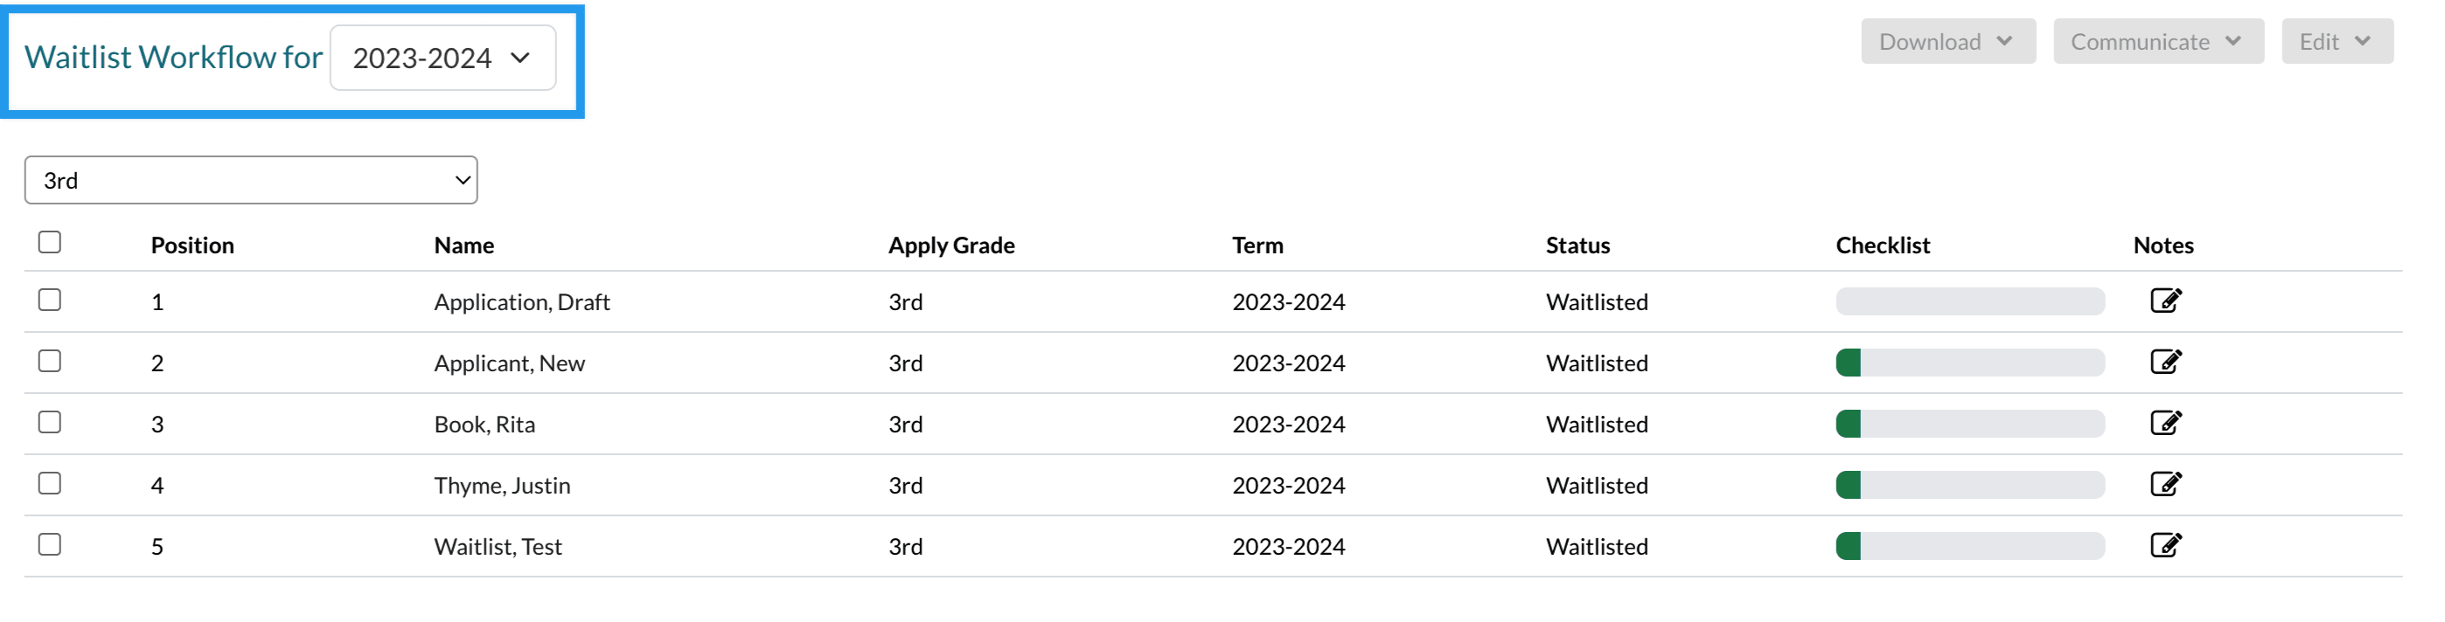Open the Communicate menu
Image resolution: width=2445 pixels, height=622 pixels.
(x=2157, y=42)
